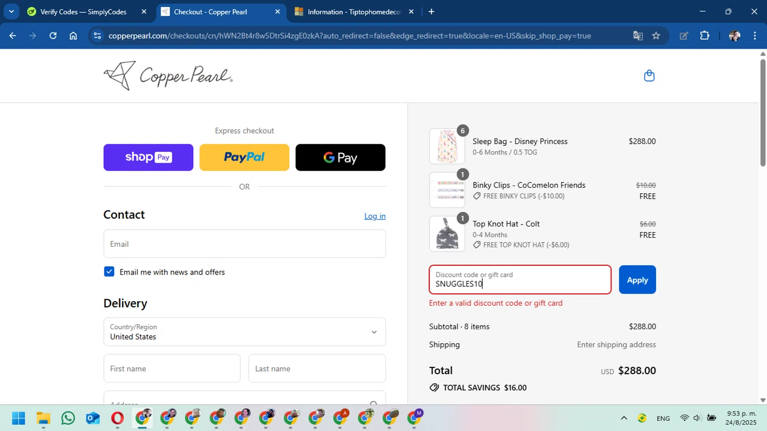Click the ENG language indicator
The image size is (767, 431).
pyautogui.click(x=663, y=418)
